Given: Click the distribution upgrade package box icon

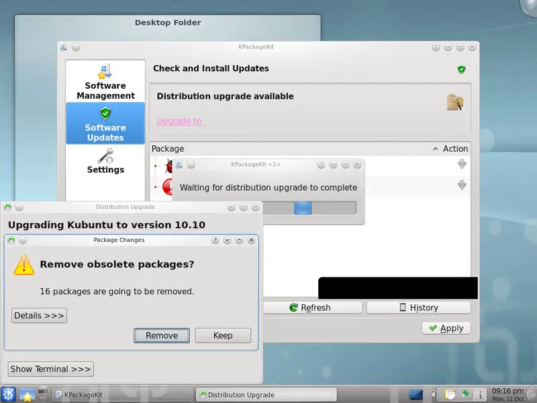Looking at the screenshot, I should (x=455, y=102).
